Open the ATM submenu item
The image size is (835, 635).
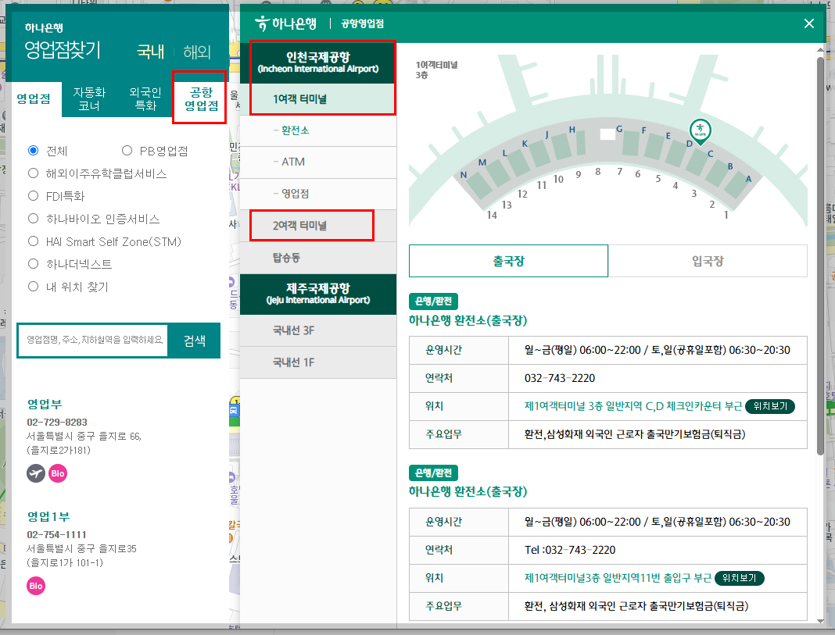pyautogui.click(x=318, y=162)
